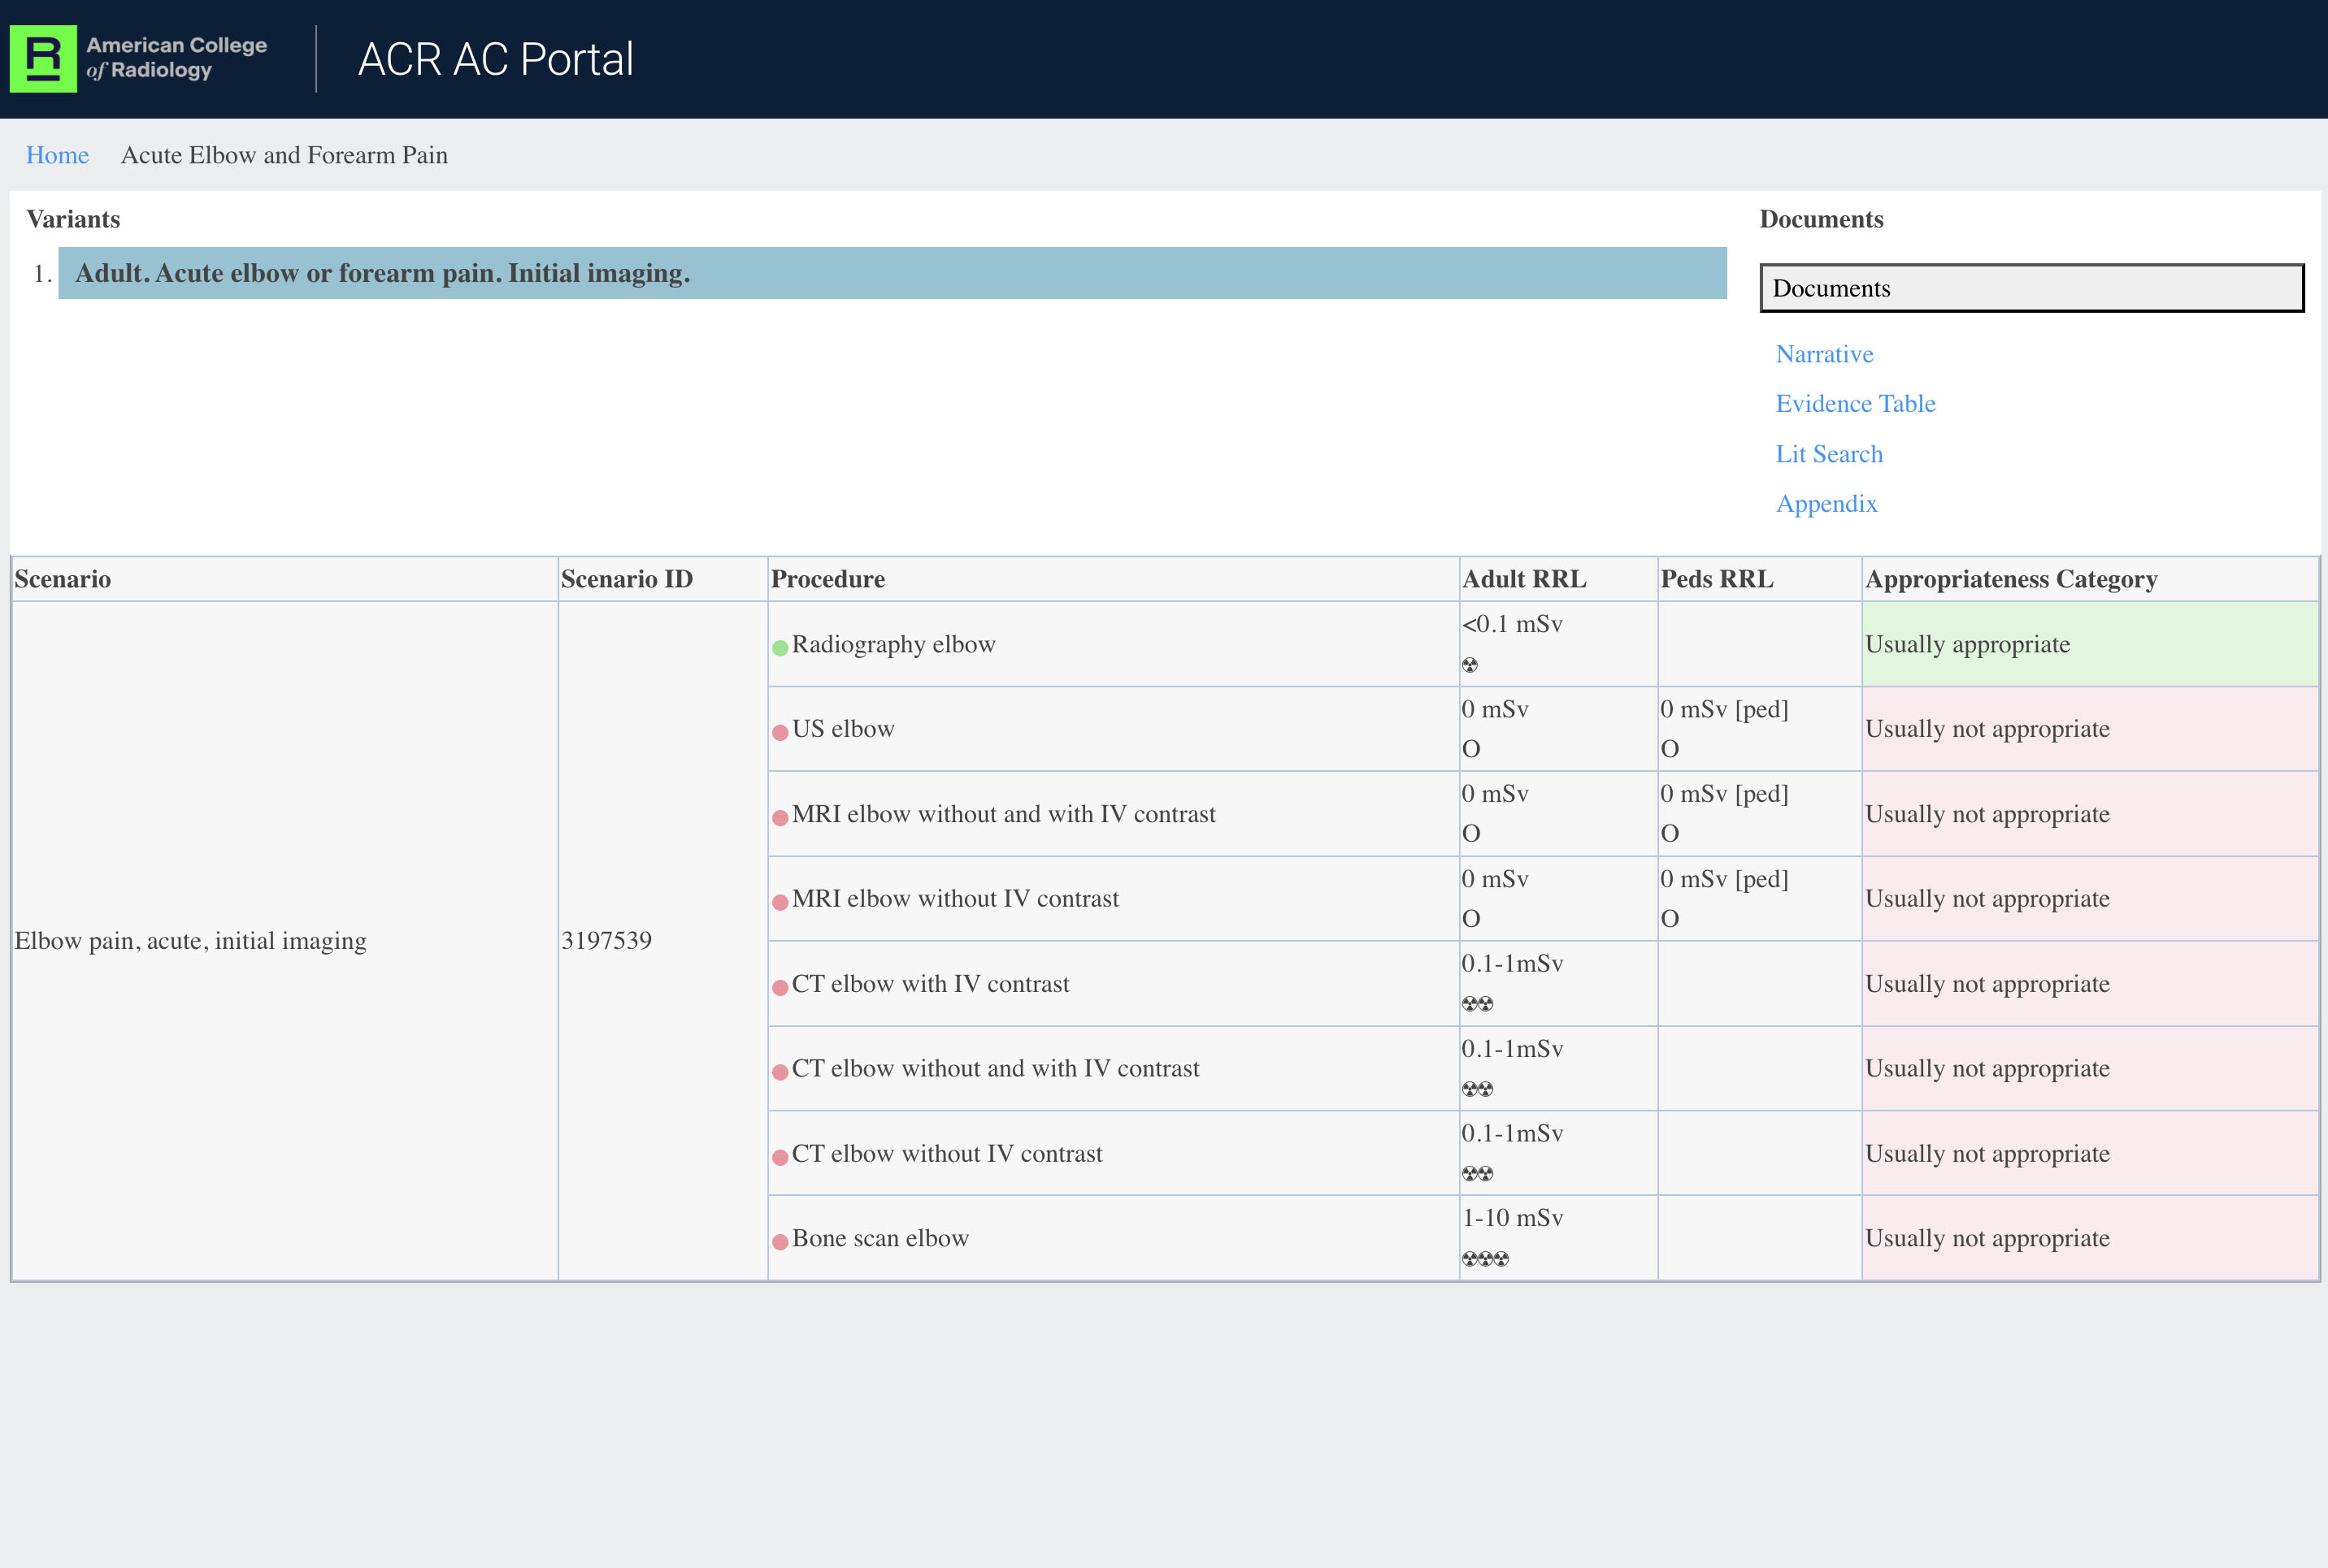Click Acute Elbow and Forearm Pain breadcrumb
Viewport: 2328px width, 1568px height.
click(x=284, y=155)
